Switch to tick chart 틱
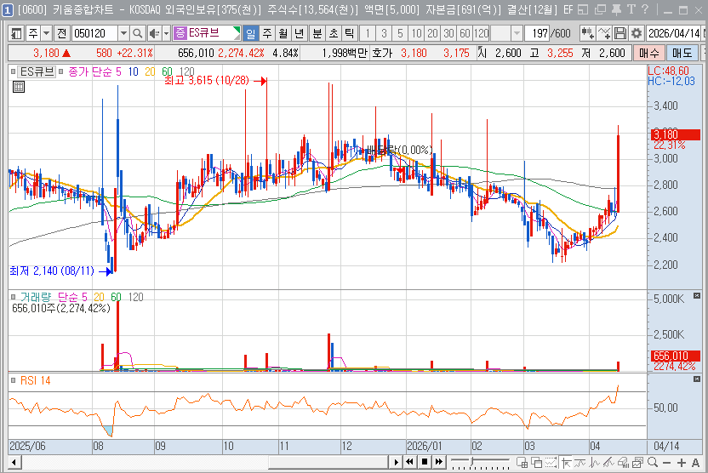 pyautogui.click(x=350, y=33)
